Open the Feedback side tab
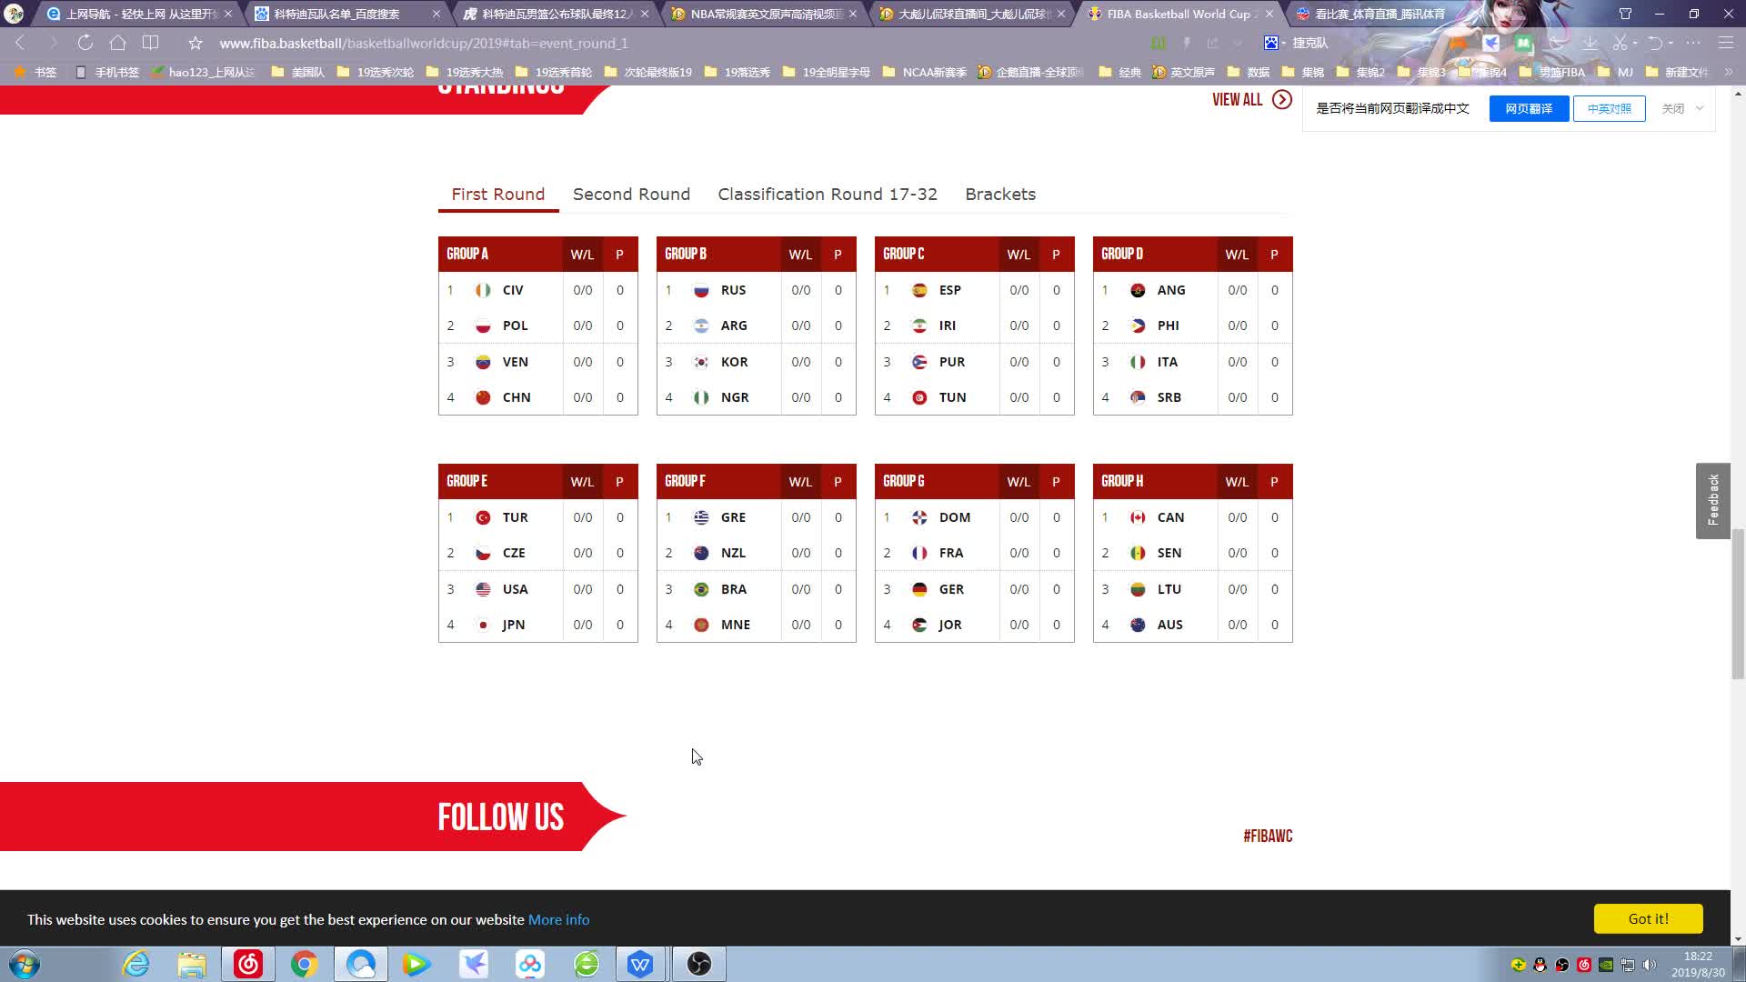 1712,500
